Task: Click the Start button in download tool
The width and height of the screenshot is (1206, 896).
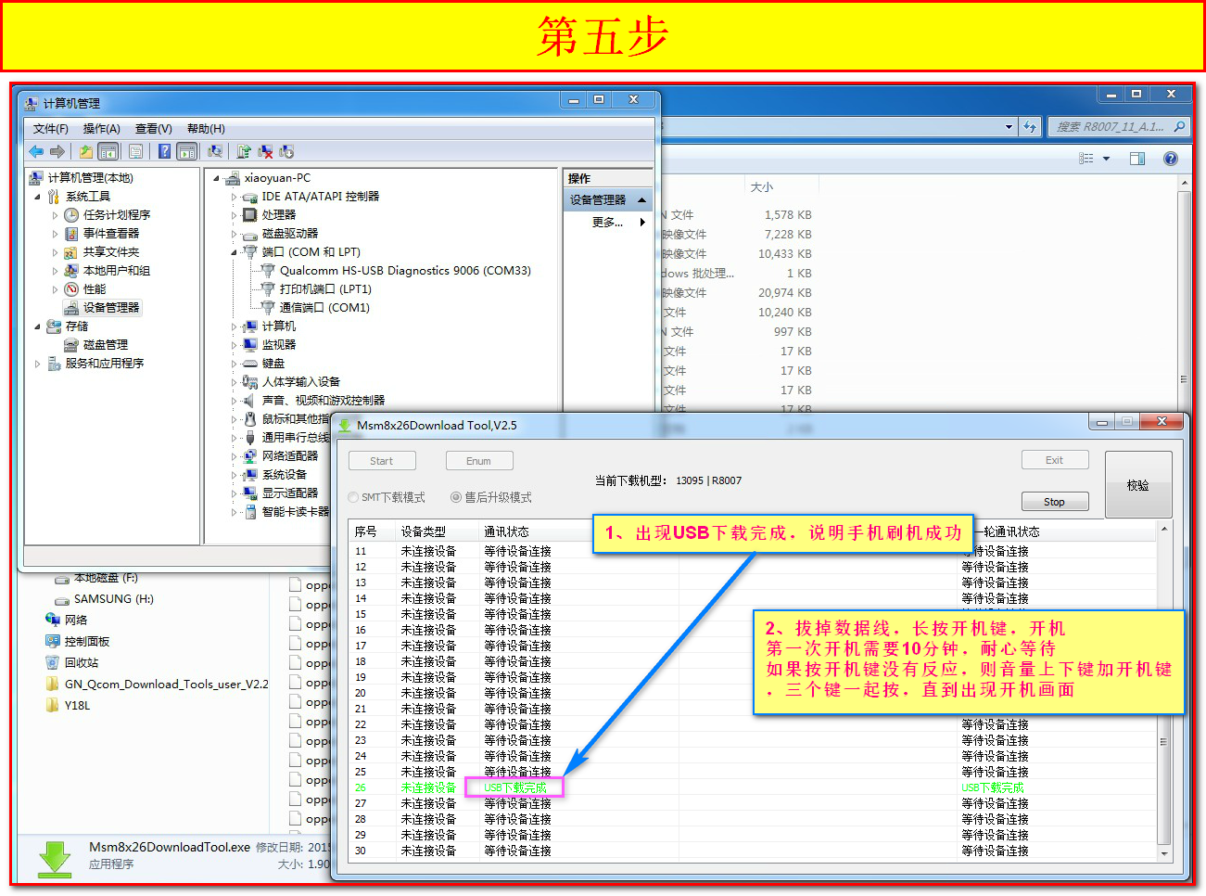Action: point(382,461)
